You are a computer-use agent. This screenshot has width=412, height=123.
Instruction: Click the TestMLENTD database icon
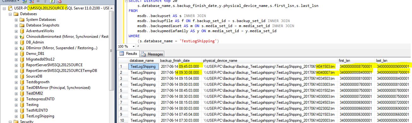(22, 110)
